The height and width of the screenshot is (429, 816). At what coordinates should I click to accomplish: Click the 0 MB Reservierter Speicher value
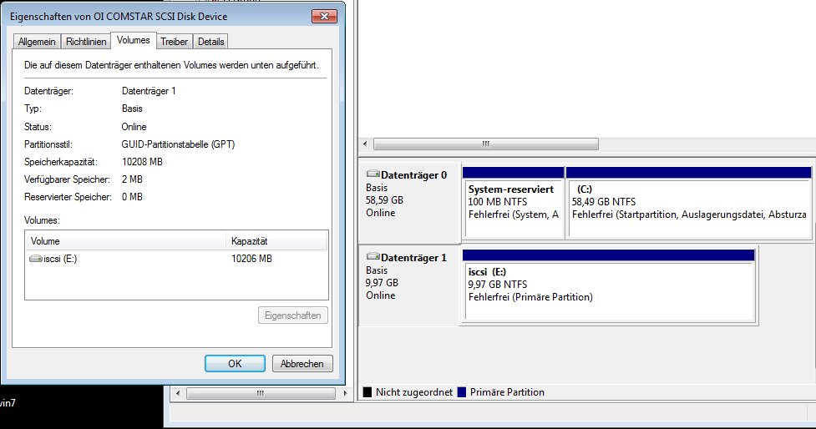(x=132, y=197)
